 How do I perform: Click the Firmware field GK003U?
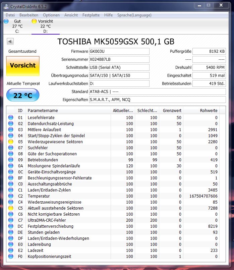119,51
